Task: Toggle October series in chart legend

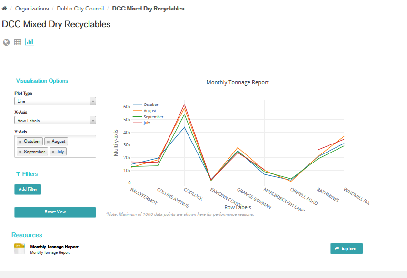Action: click(150, 105)
